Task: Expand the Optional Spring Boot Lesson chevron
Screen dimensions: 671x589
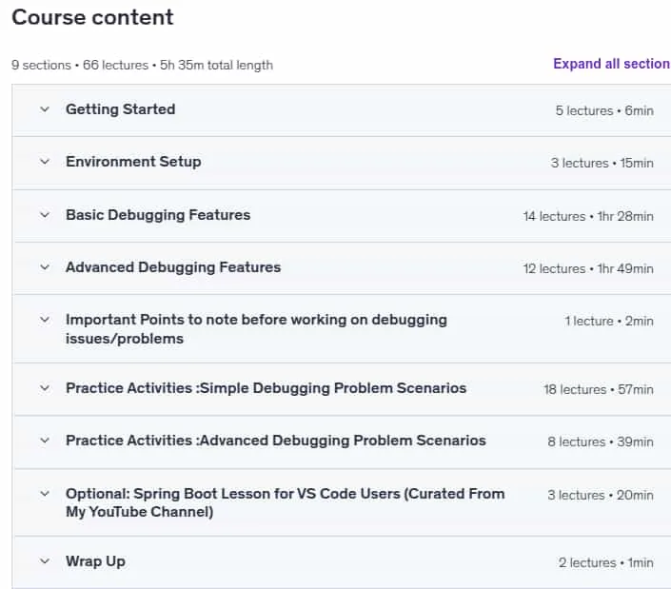Action: pos(45,494)
